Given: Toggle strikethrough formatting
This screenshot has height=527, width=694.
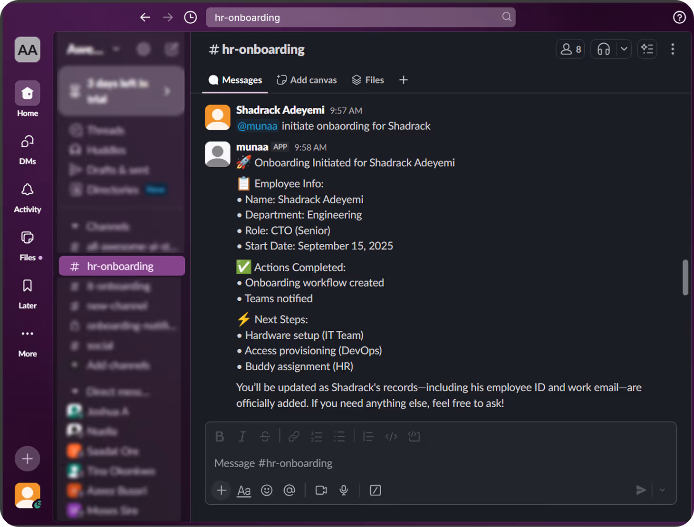Looking at the screenshot, I should tap(265, 436).
